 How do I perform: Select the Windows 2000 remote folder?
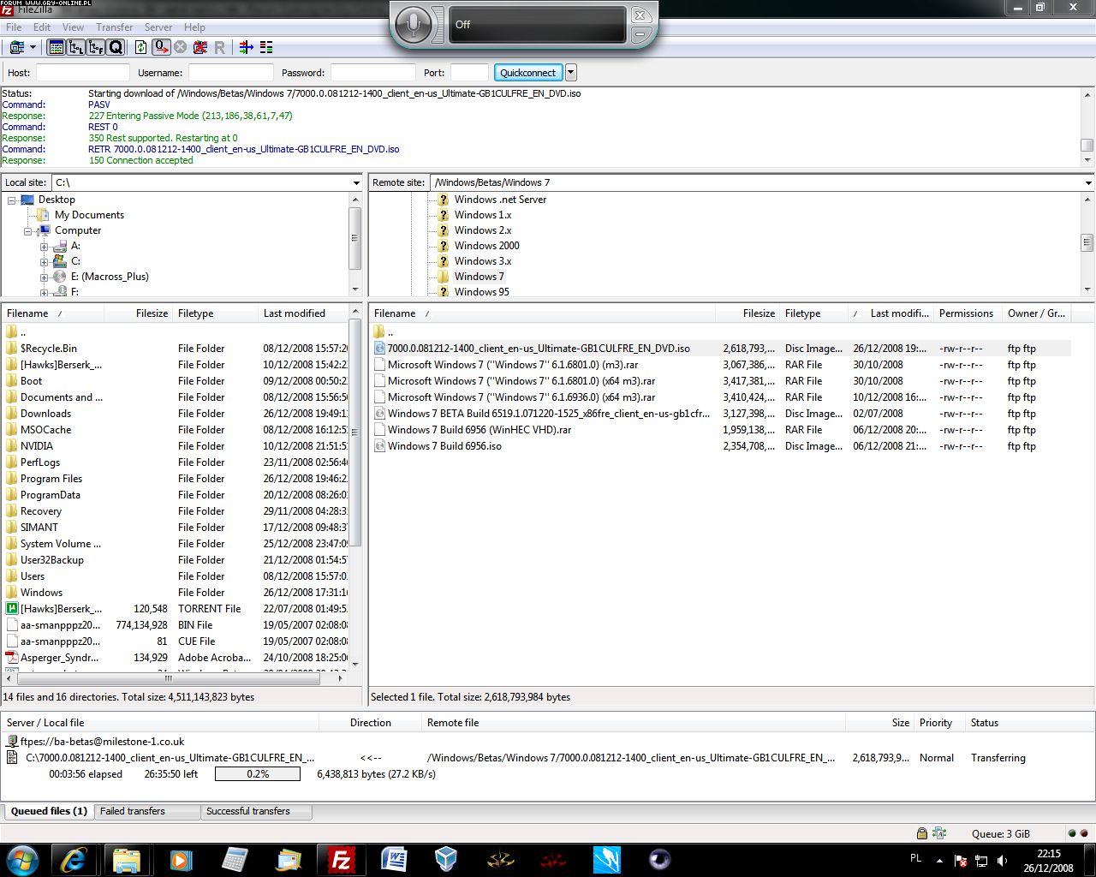(x=486, y=246)
